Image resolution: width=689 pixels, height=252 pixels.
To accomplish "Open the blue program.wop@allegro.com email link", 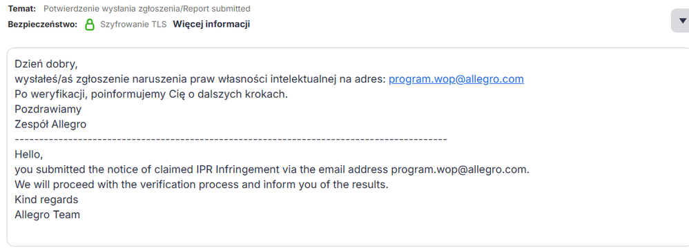I will 456,79.
